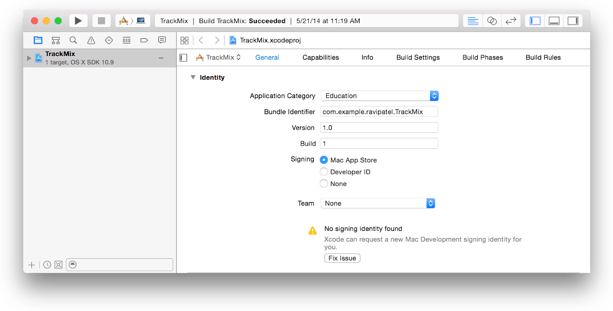Click the Build number field
Image resolution: width=613 pixels, height=311 pixels.
click(x=379, y=143)
